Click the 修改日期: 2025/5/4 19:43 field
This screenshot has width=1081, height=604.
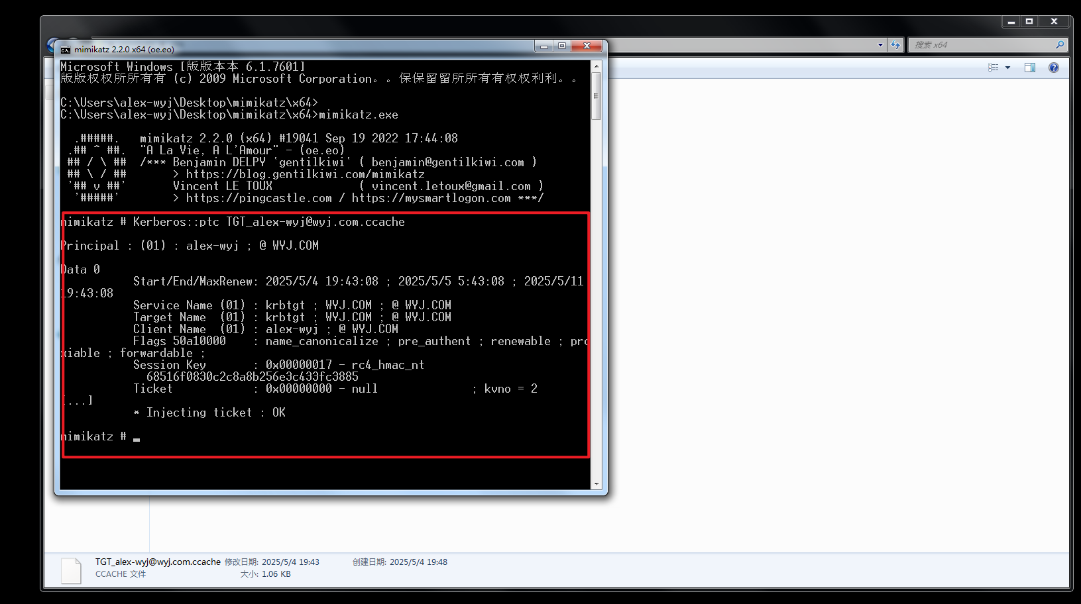272,562
